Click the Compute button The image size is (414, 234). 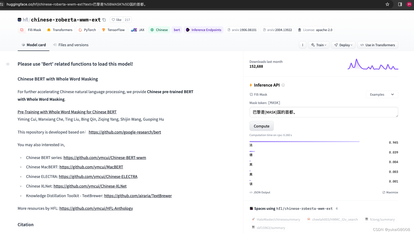point(262,126)
